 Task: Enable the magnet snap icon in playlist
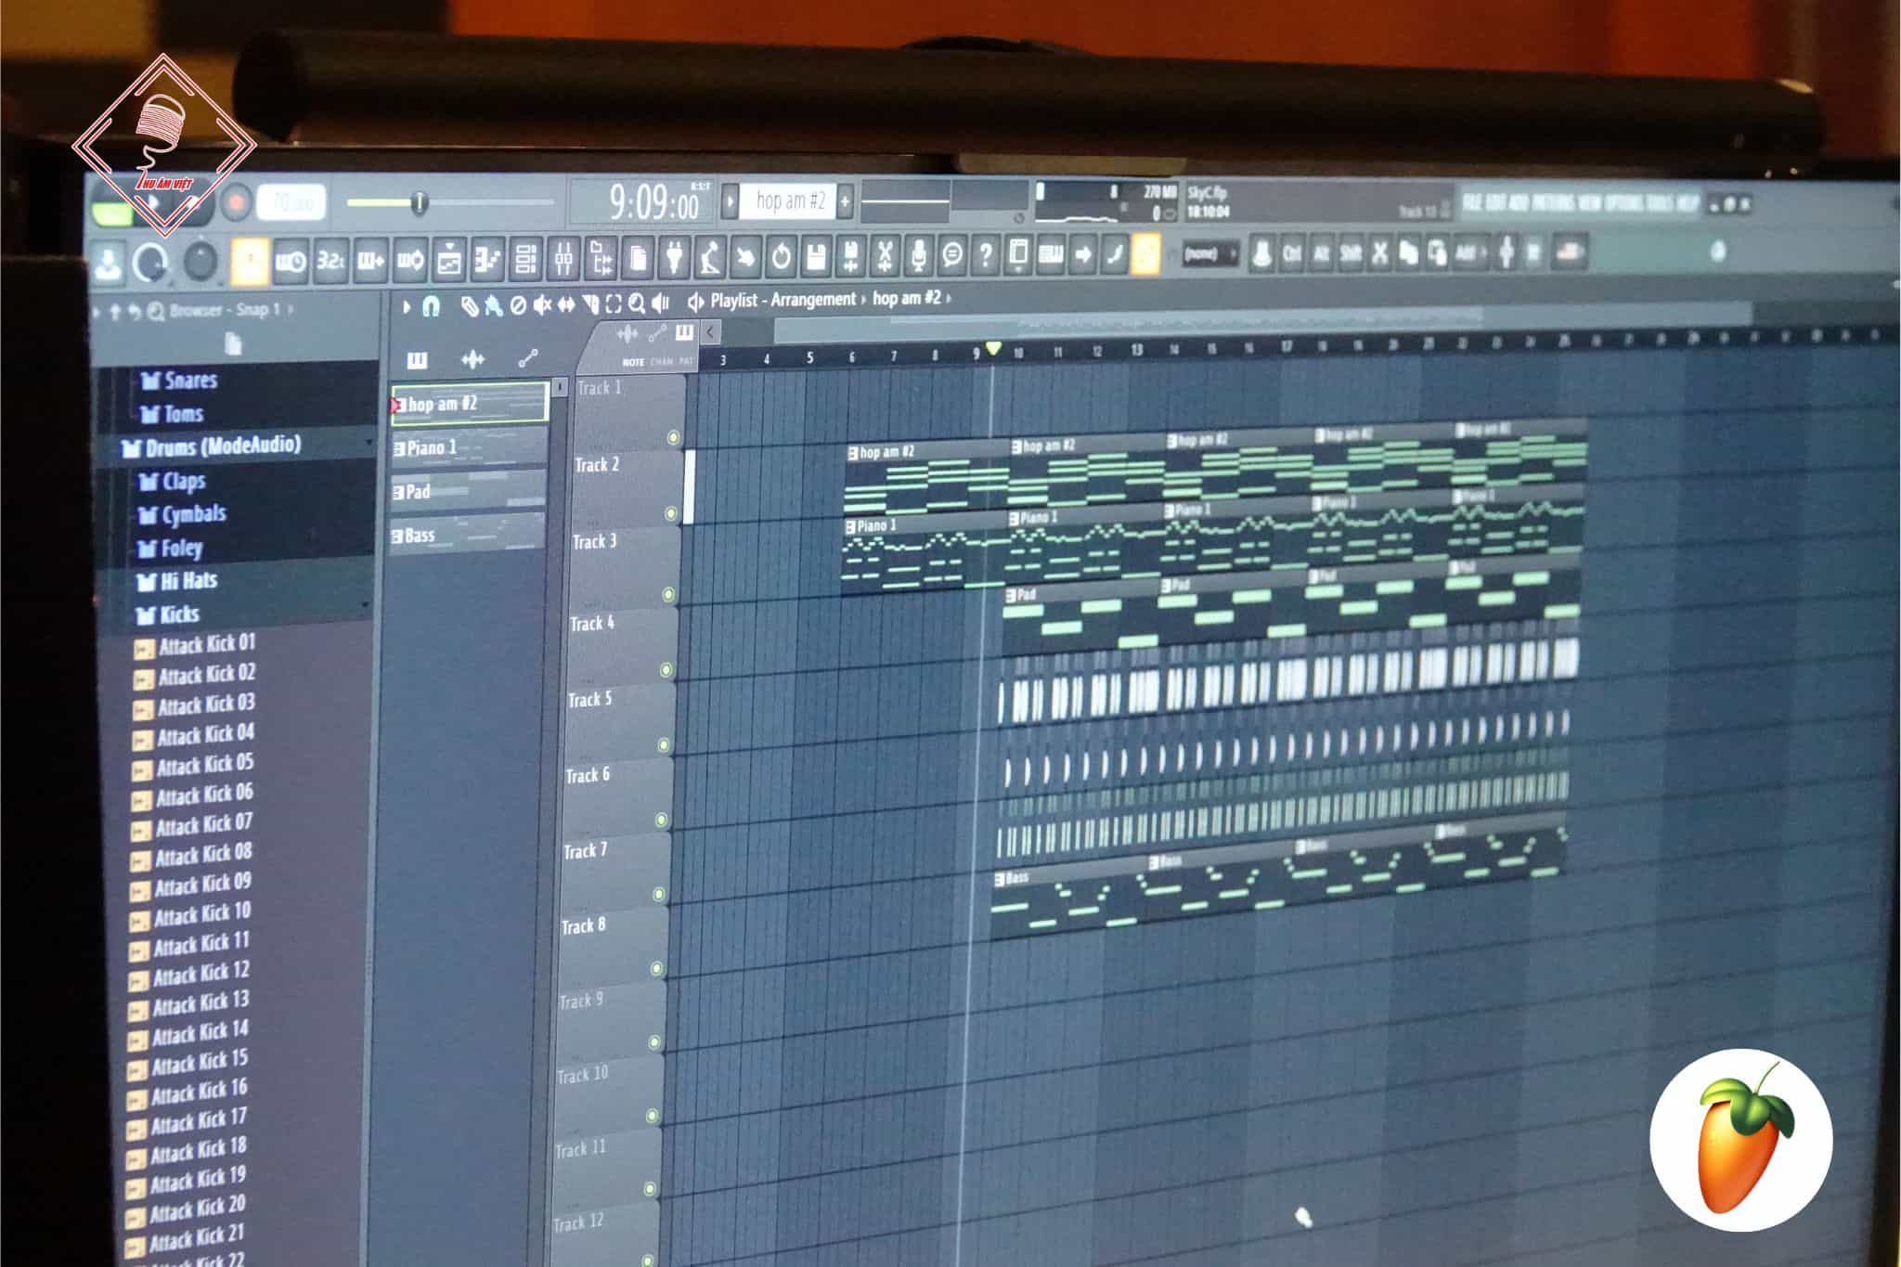click(431, 306)
